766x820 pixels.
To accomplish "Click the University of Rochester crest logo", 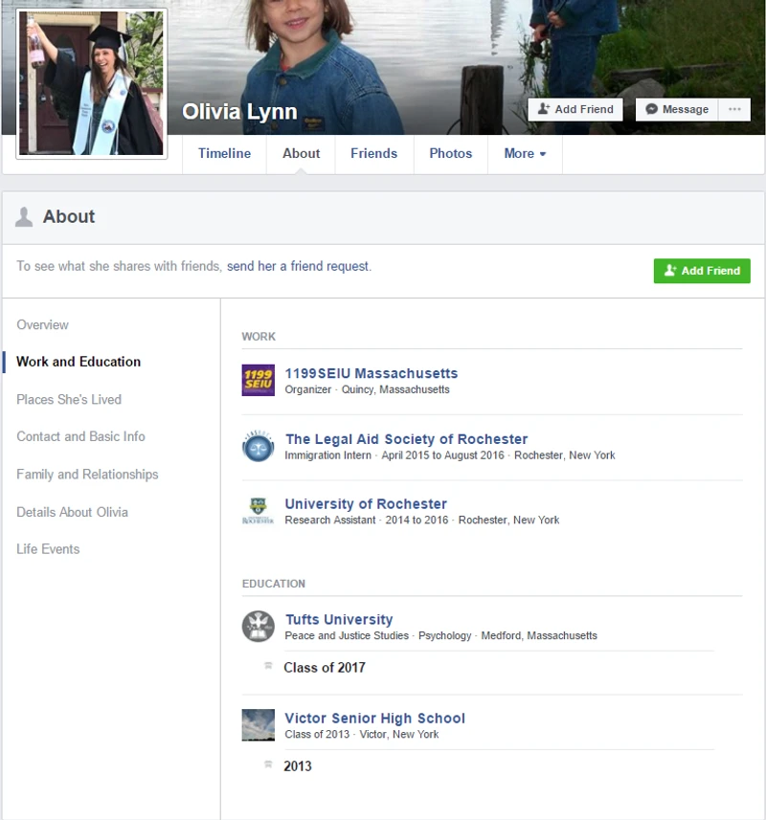I will [258, 511].
